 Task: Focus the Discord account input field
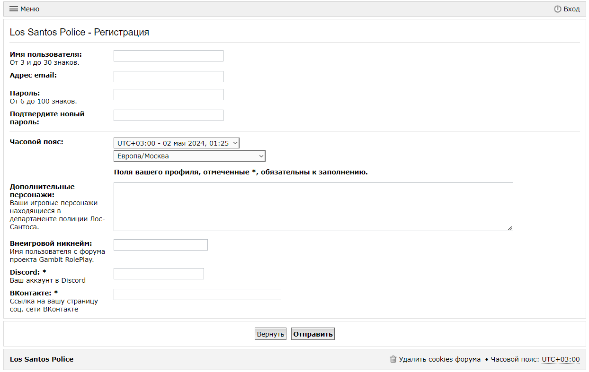pyautogui.click(x=159, y=274)
